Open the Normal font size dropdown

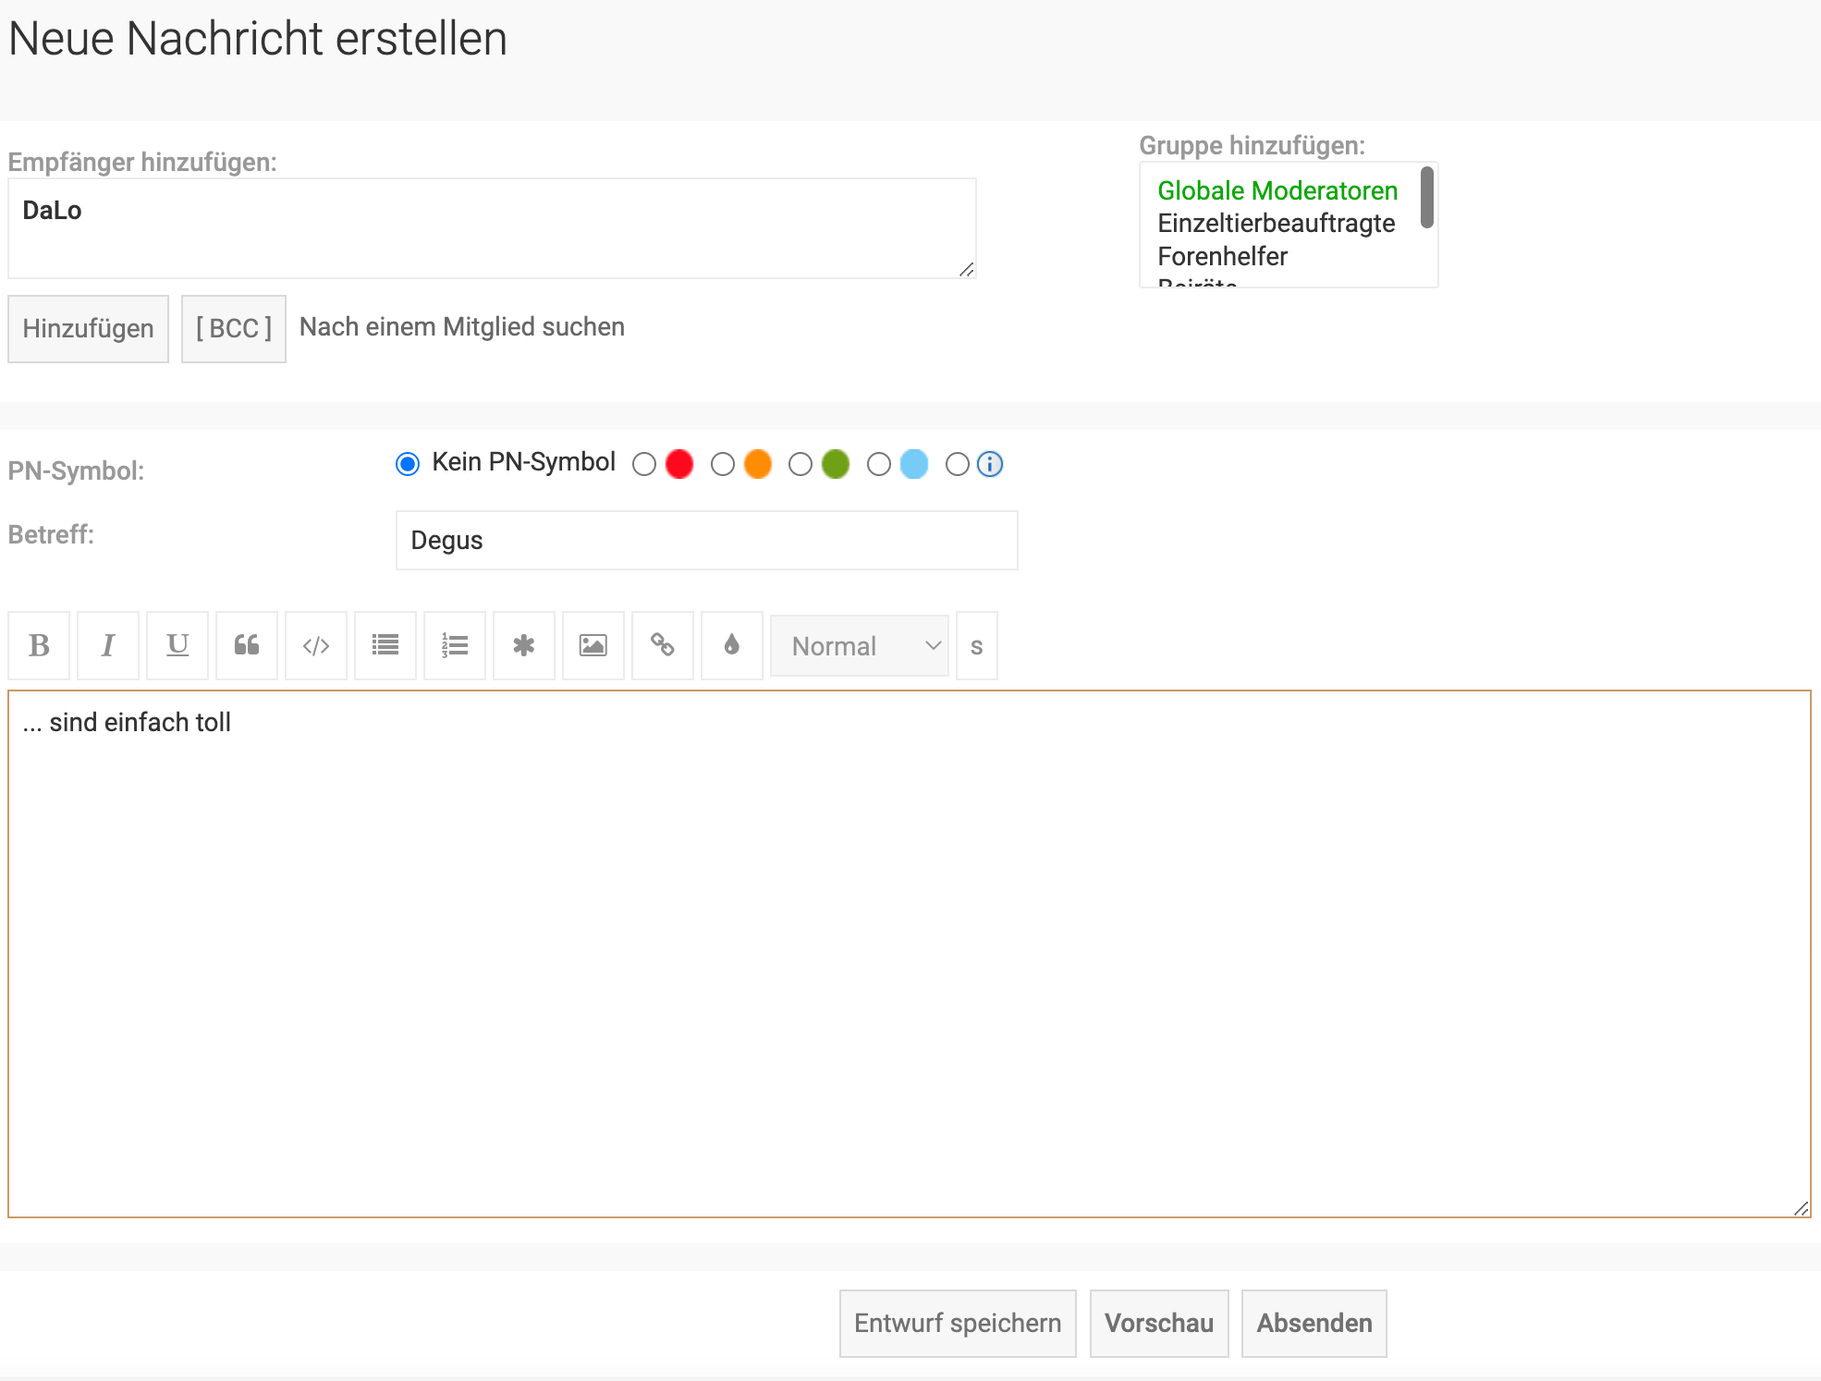tap(860, 646)
